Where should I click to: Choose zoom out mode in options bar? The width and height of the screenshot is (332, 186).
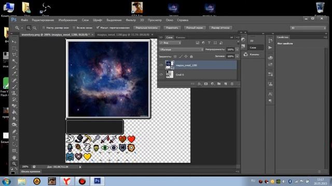coord(35,28)
